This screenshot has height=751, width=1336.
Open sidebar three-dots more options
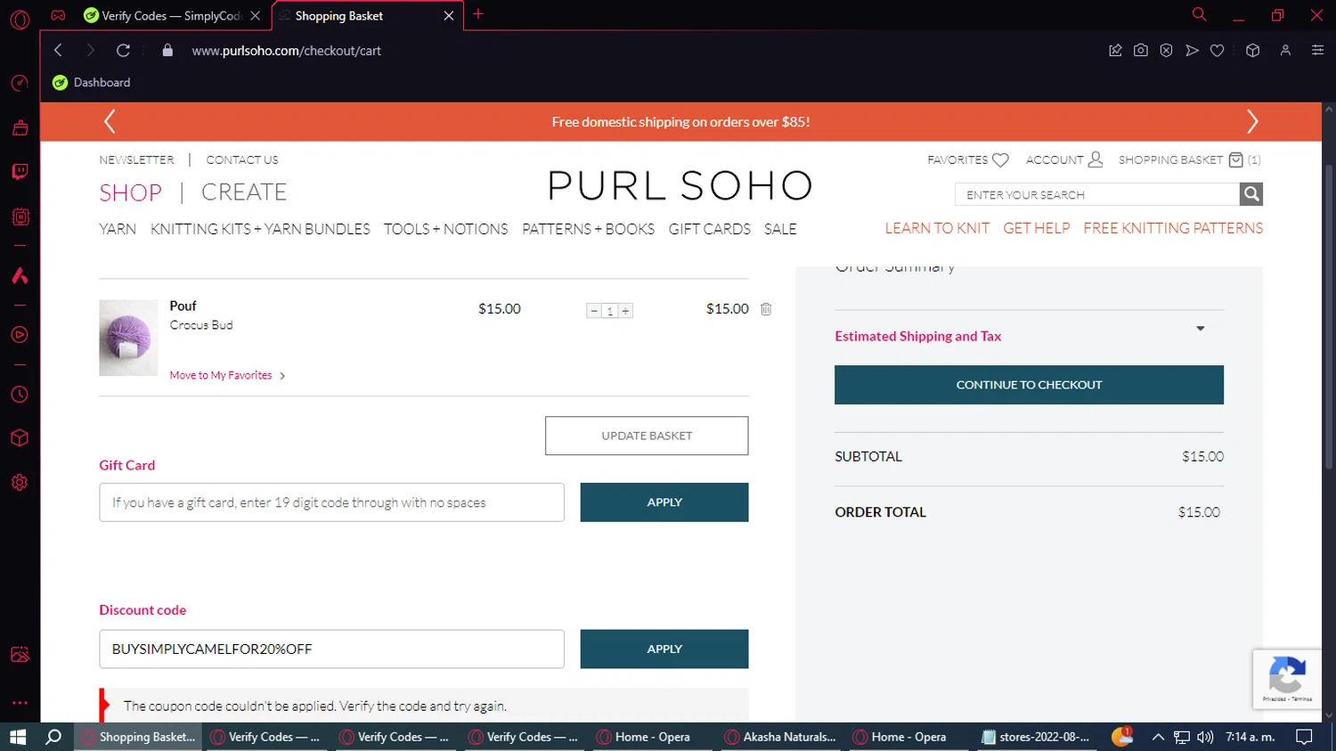coord(20,702)
